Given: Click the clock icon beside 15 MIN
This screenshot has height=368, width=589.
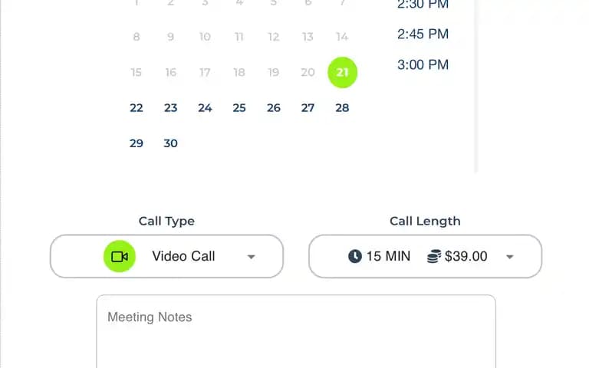Looking at the screenshot, I should [x=355, y=257].
